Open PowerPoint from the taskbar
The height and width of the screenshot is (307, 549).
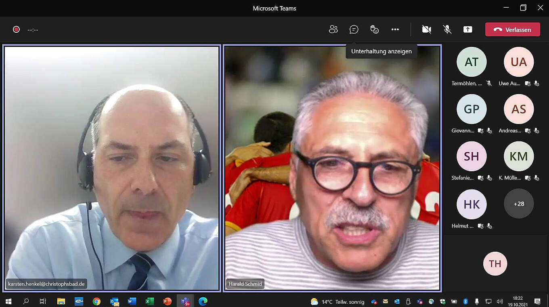167,301
